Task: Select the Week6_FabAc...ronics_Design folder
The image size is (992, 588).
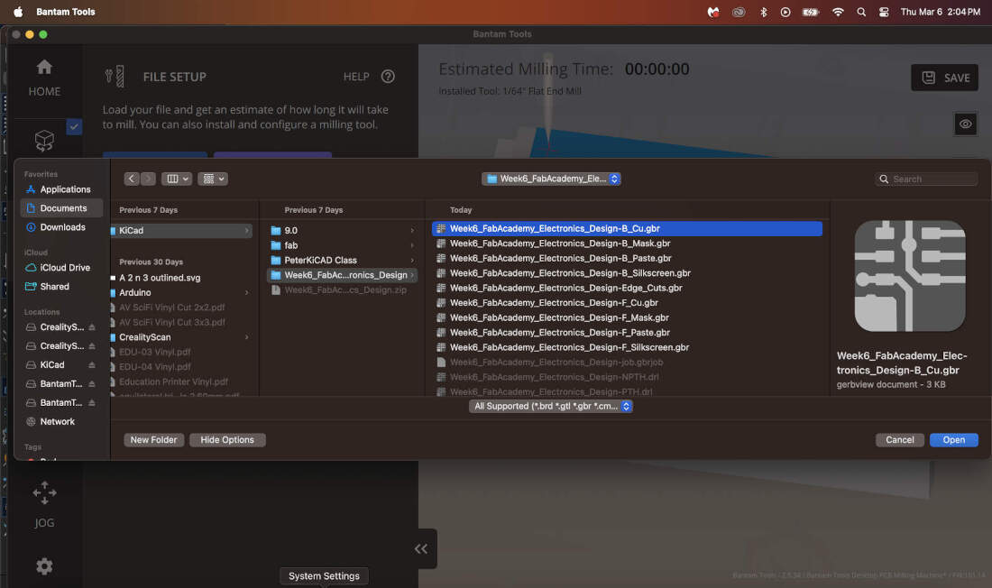Action: pyautogui.click(x=342, y=275)
